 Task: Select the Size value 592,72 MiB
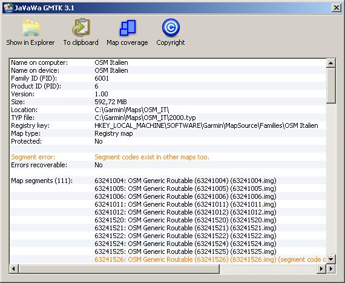pyautogui.click(x=111, y=102)
